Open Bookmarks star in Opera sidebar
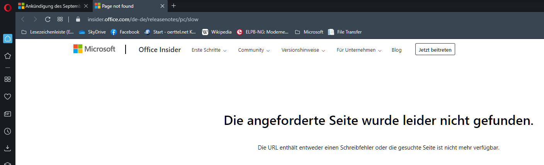 7,56
